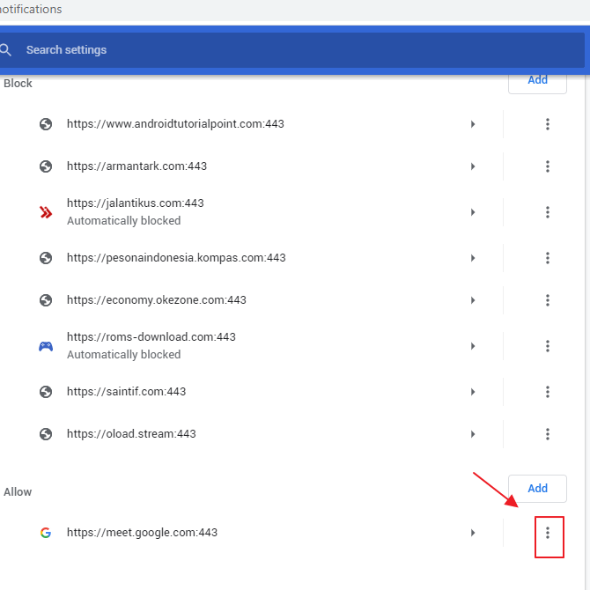This screenshot has height=590, width=590.
Task: Open three-dot menu for androidtutorialpoint.com
Action: pos(547,124)
